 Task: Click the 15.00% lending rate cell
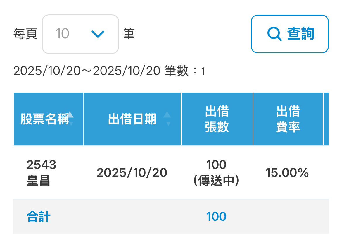[287, 173]
